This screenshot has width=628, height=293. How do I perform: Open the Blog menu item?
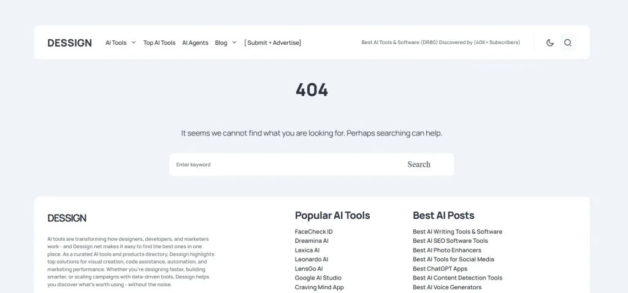point(221,42)
